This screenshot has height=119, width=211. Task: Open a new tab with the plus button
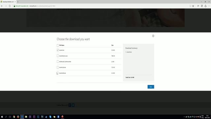coord(18,2)
